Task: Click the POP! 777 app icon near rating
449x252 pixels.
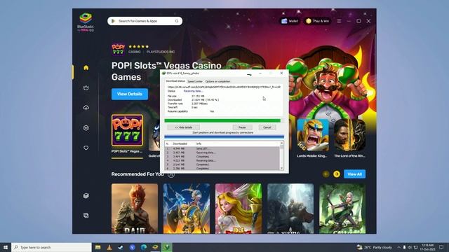Action: 118,49
